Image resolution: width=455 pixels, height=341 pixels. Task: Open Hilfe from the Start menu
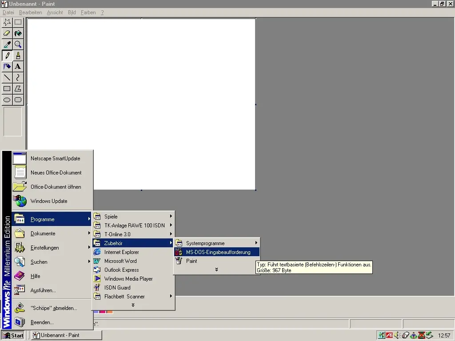click(52, 276)
